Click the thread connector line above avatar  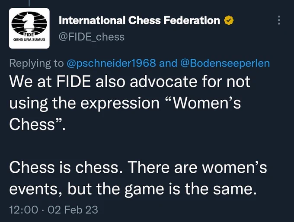pos(29,2)
